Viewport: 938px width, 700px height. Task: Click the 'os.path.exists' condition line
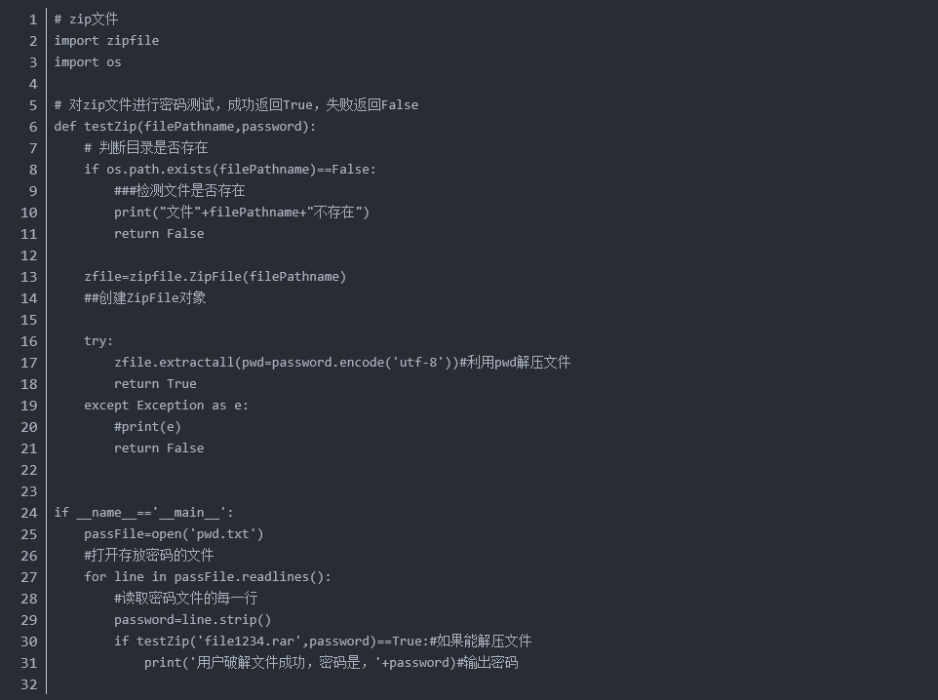230,170
